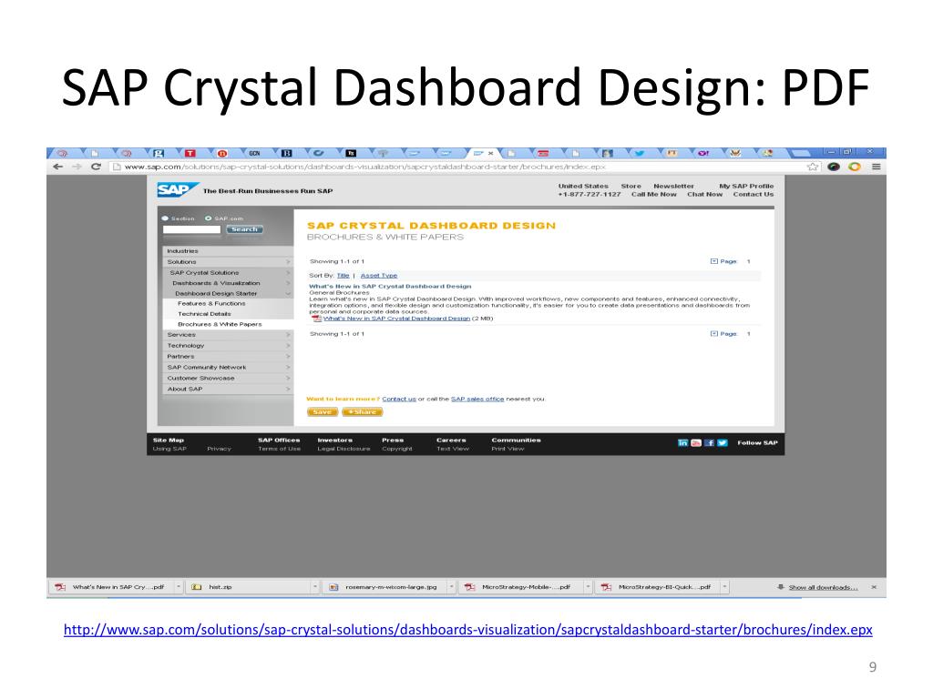Click the orange Save button
Image resolution: width=933 pixels, height=699 pixels.
point(322,412)
